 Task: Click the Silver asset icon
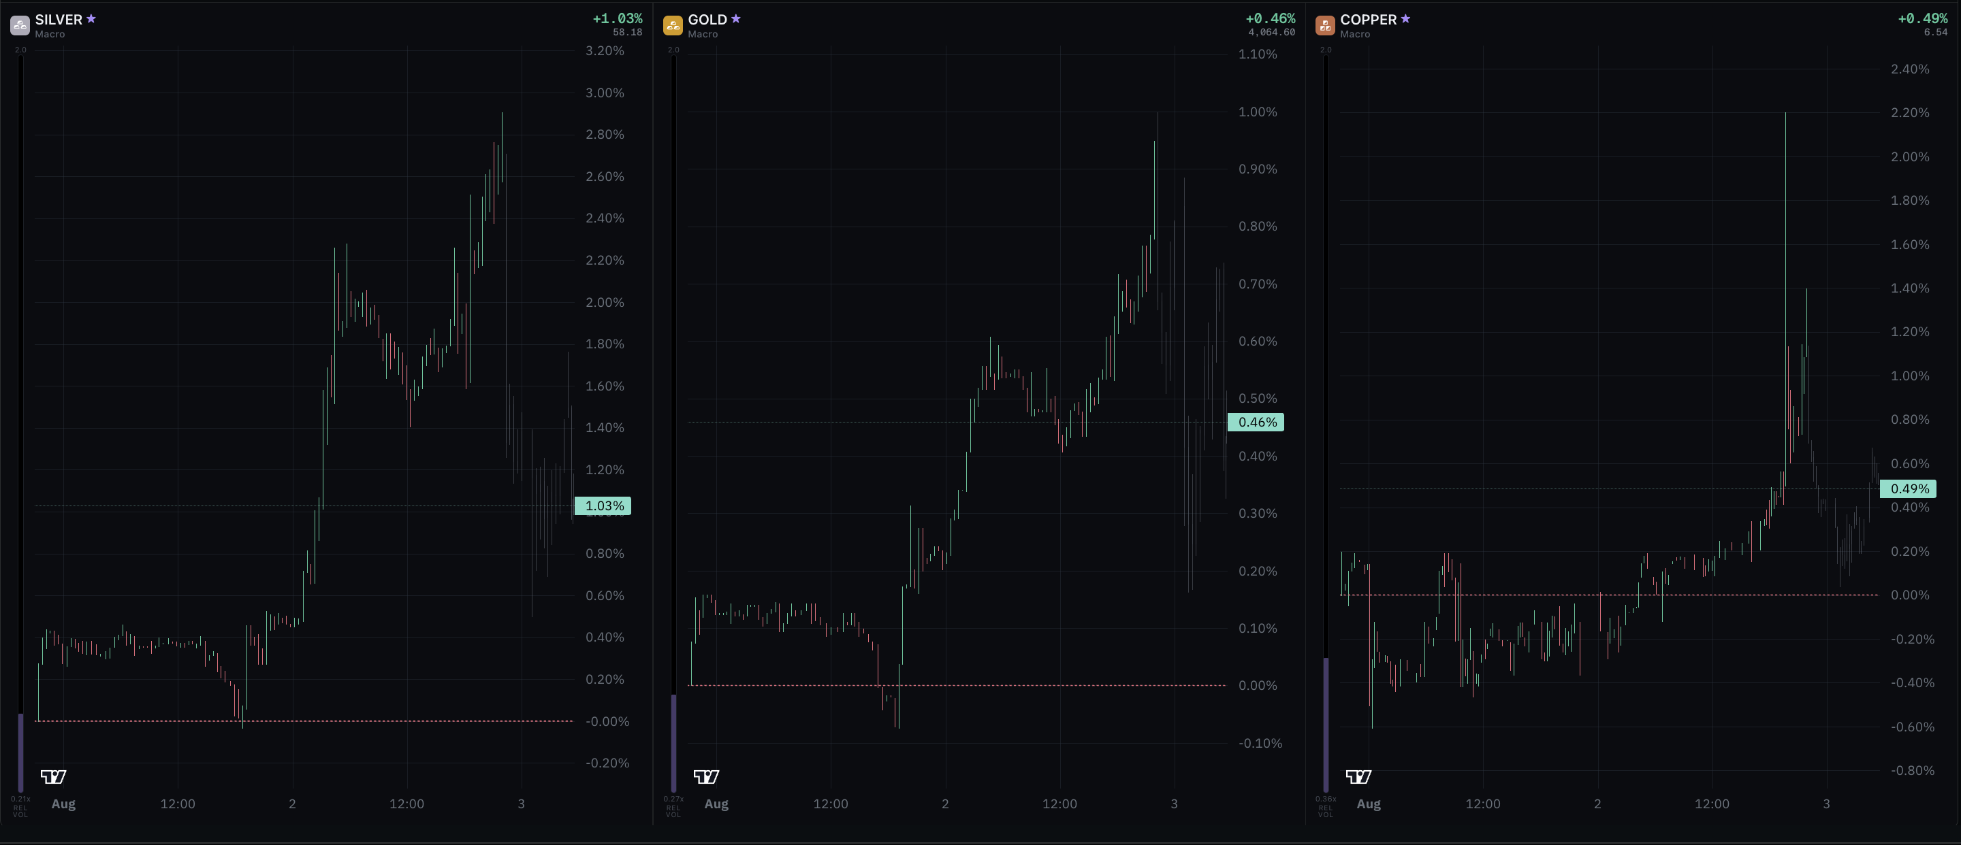click(x=20, y=25)
